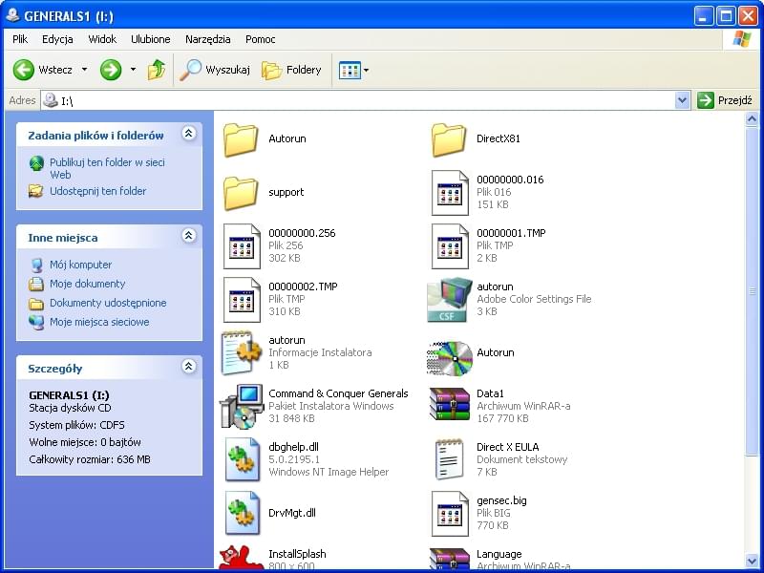Viewport: 764px width, 573px height.
Task: Collapse Zadania plików i folderów panel
Action: coord(188,133)
